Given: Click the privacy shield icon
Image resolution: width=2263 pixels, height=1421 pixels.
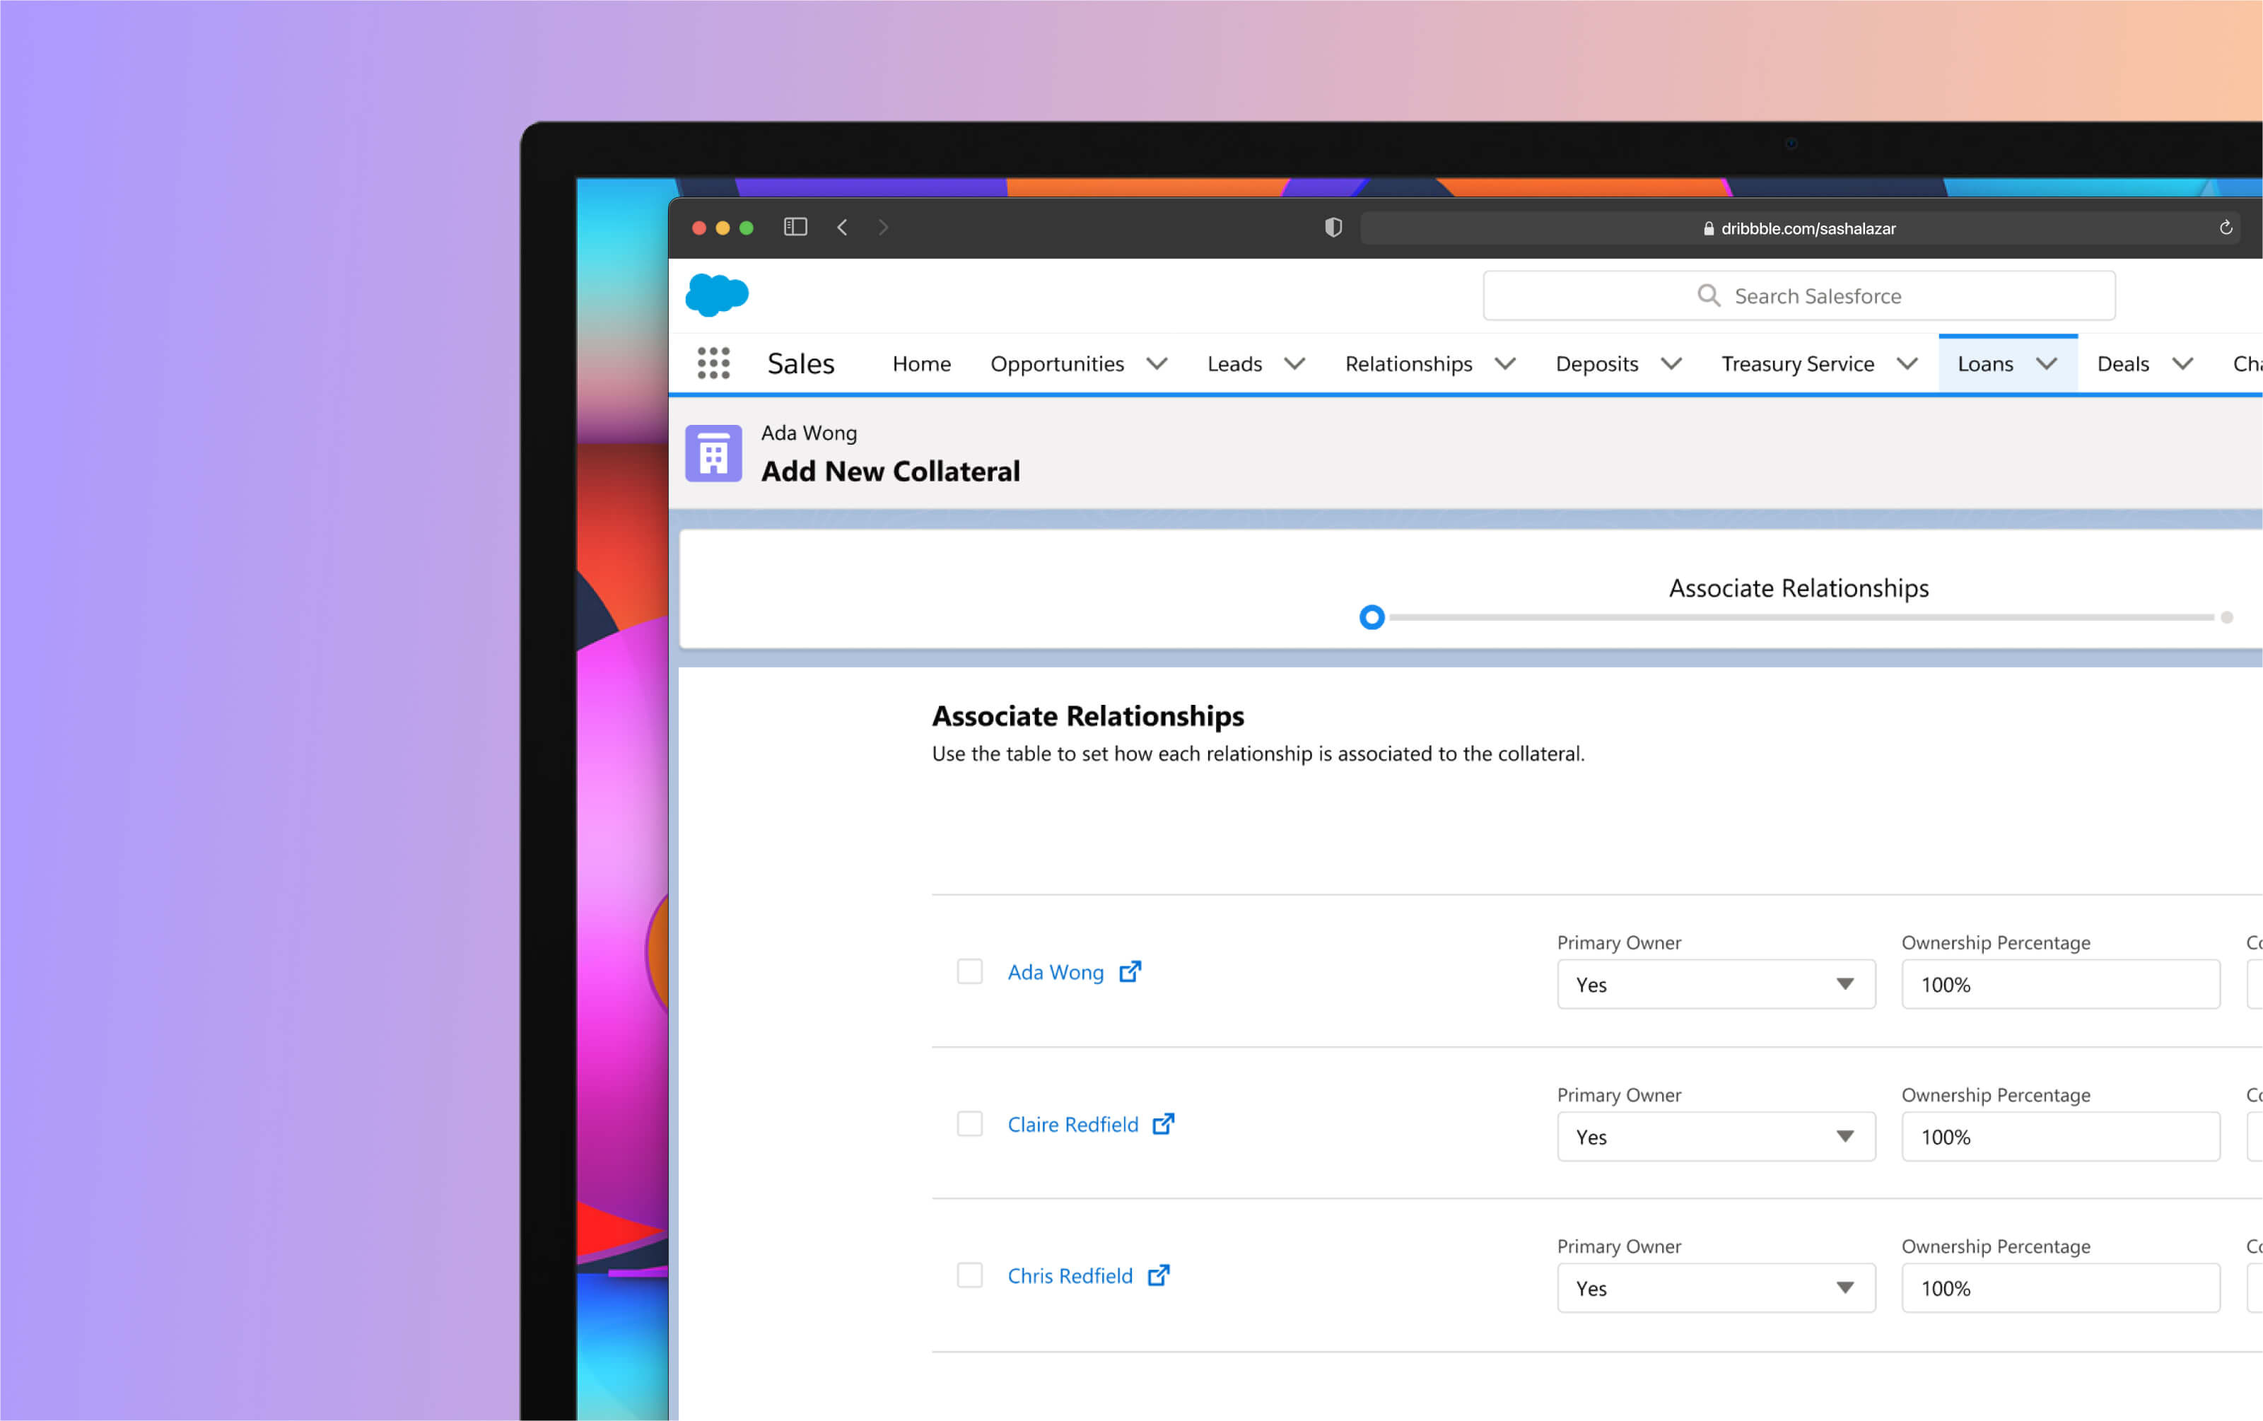Looking at the screenshot, I should click(x=1333, y=228).
